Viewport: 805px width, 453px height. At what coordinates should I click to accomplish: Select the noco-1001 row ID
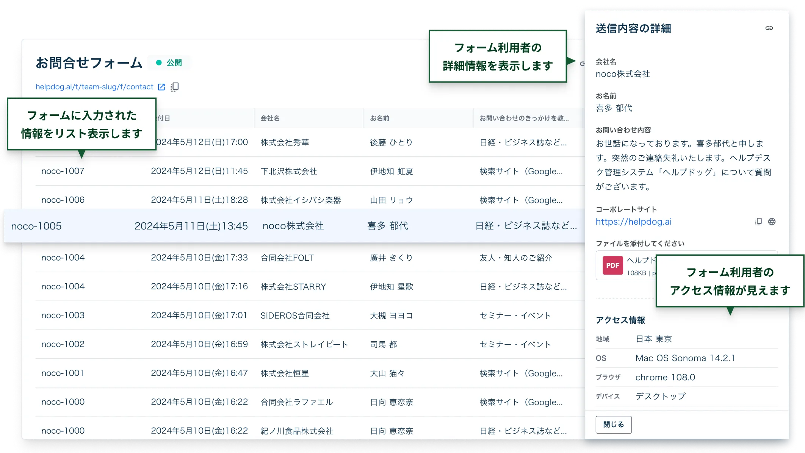63,373
